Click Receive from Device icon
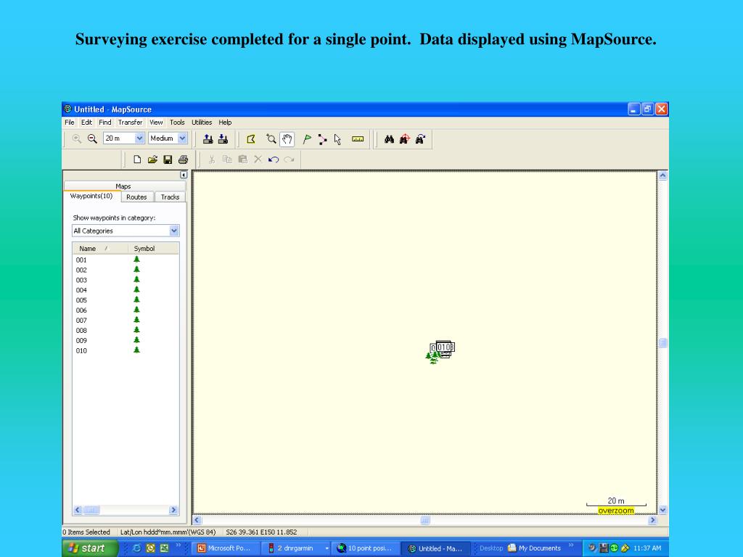This screenshot has height=557, width=743. pyautogui.click(x=223, y=139)
